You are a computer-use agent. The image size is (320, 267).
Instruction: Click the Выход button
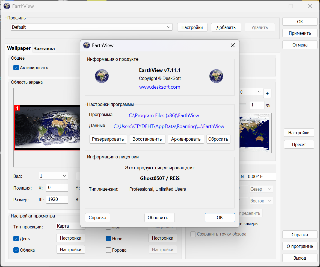300,258
